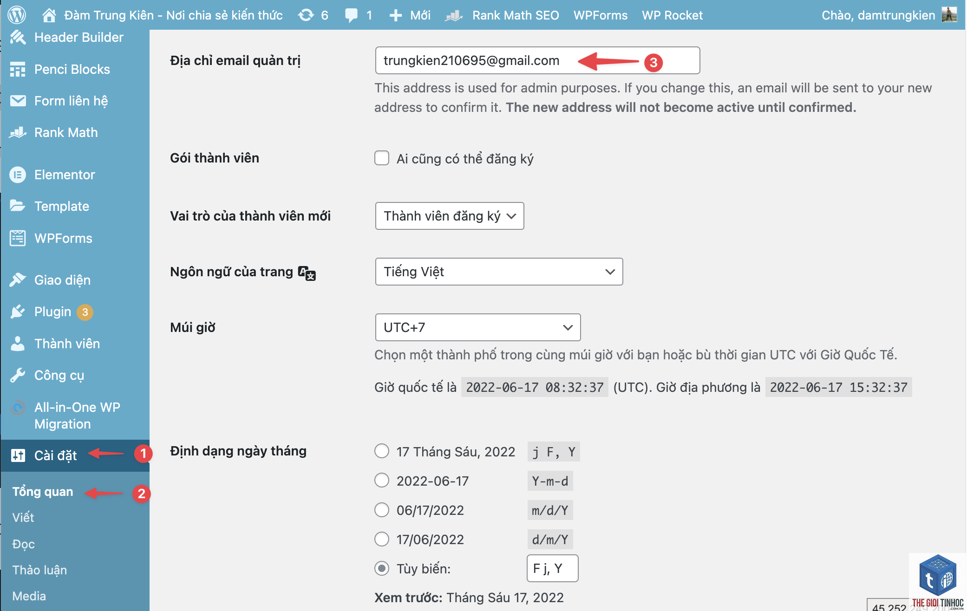Click the Công cụ wrench icon
Image resolution: width=967 pixels, height=611 pixels.
(18, 375)
